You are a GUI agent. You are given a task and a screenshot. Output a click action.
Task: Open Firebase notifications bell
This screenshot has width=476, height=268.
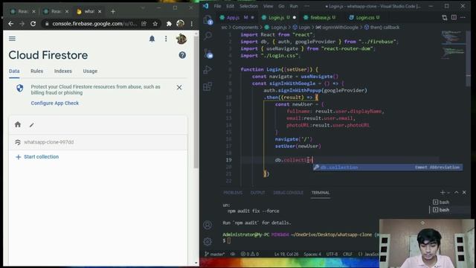click(152, 39)
